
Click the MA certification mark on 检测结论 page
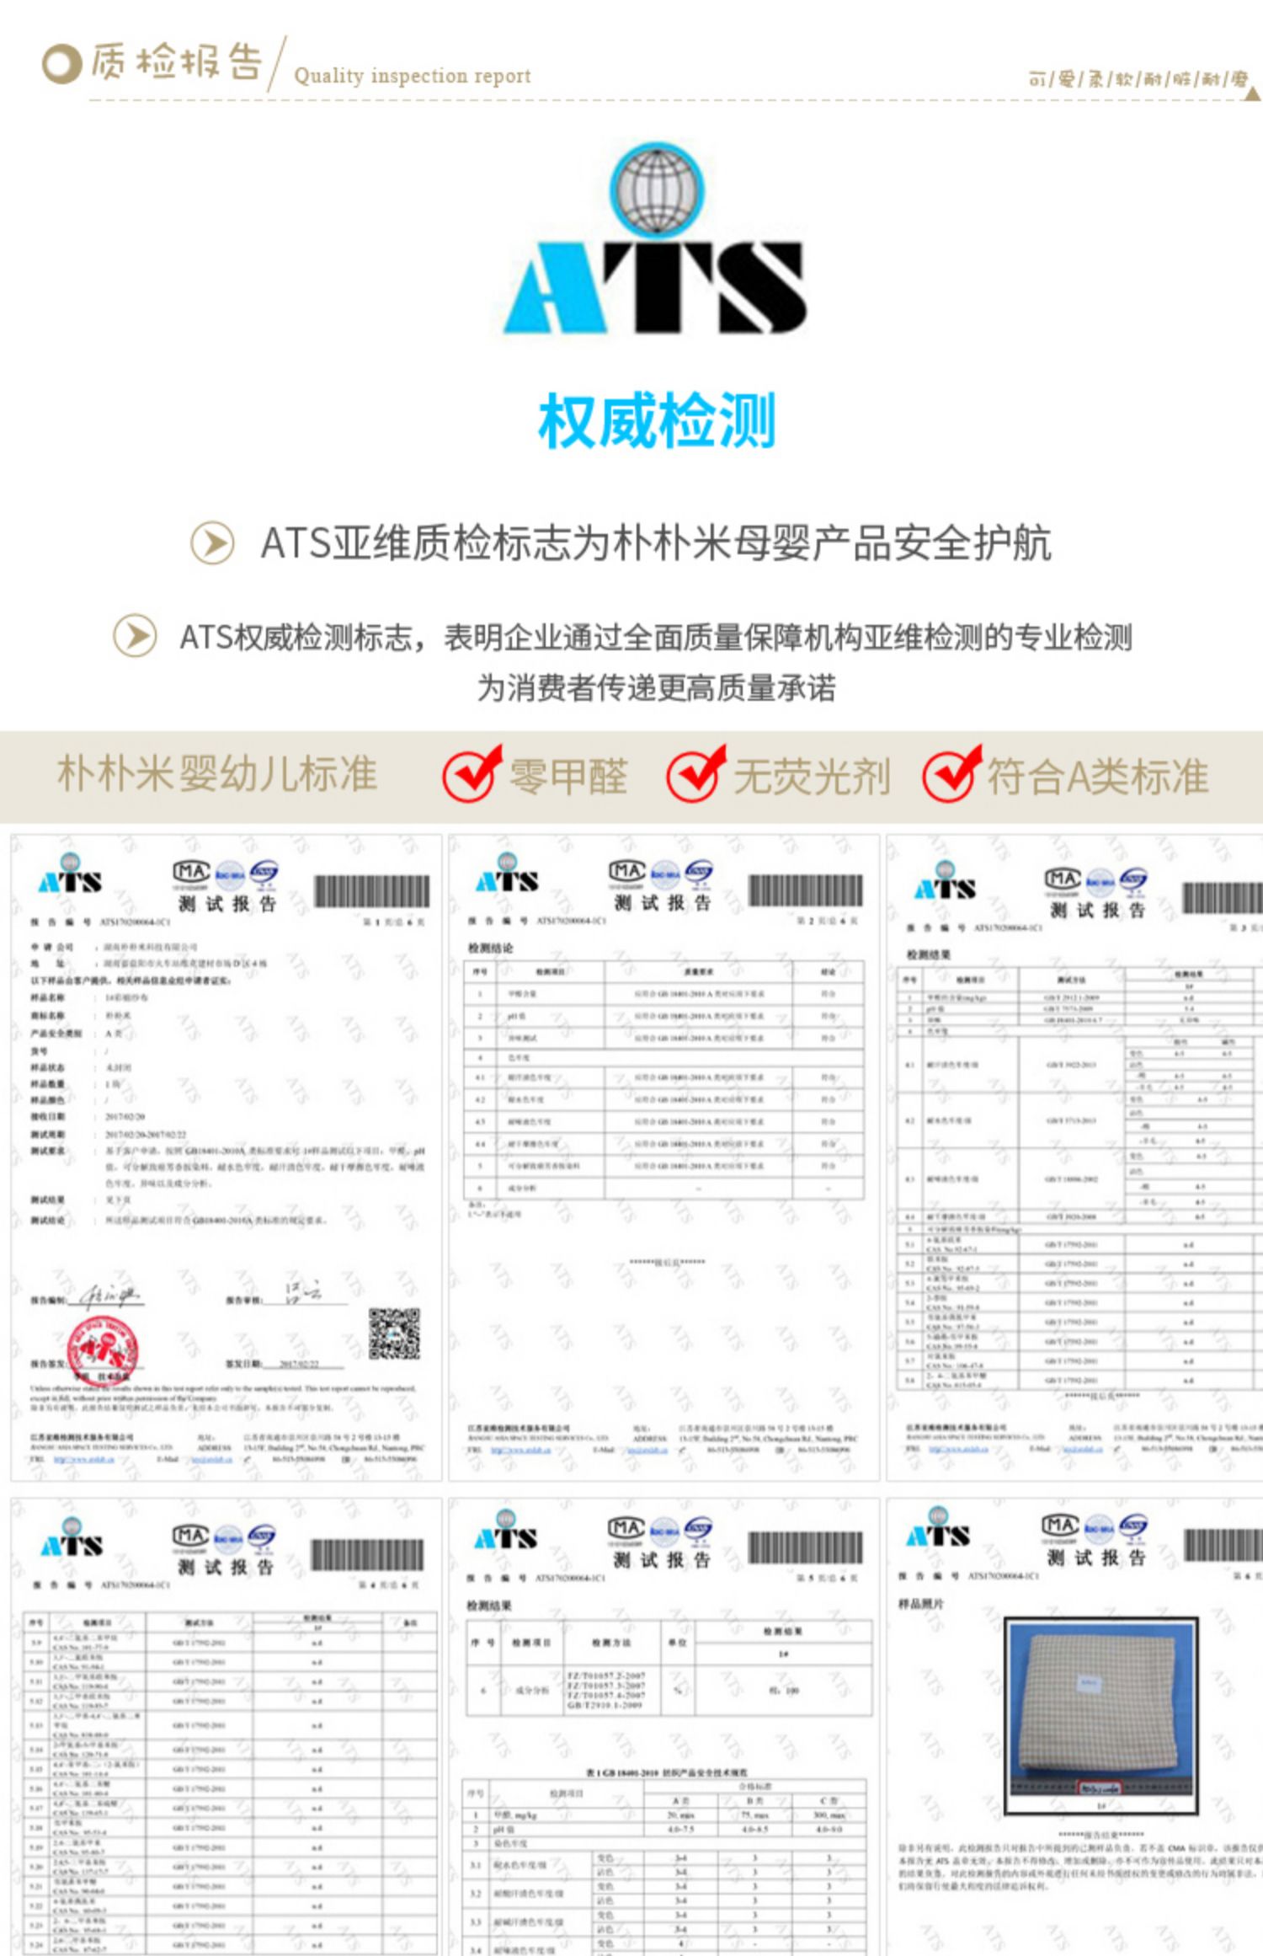(x=627, y=873)
